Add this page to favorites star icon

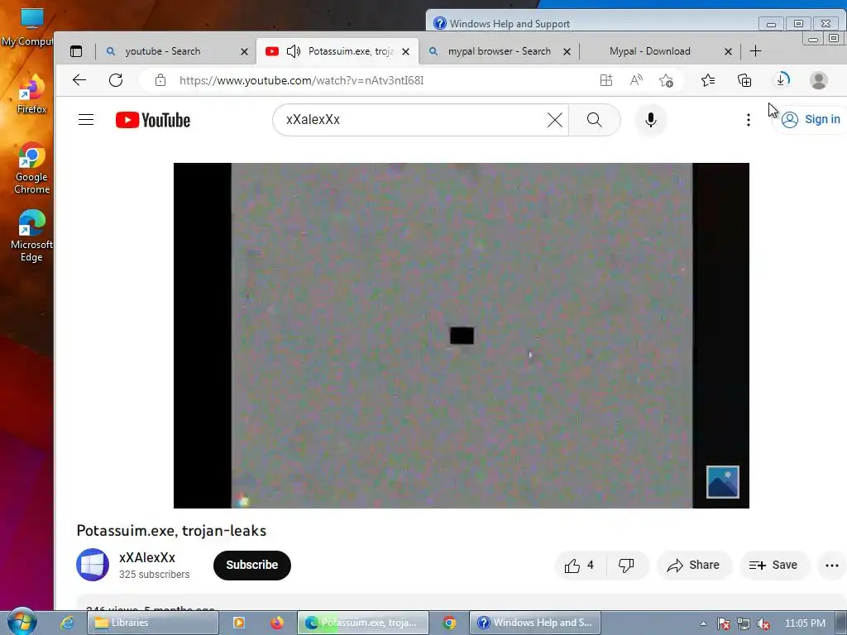point(666,80)
